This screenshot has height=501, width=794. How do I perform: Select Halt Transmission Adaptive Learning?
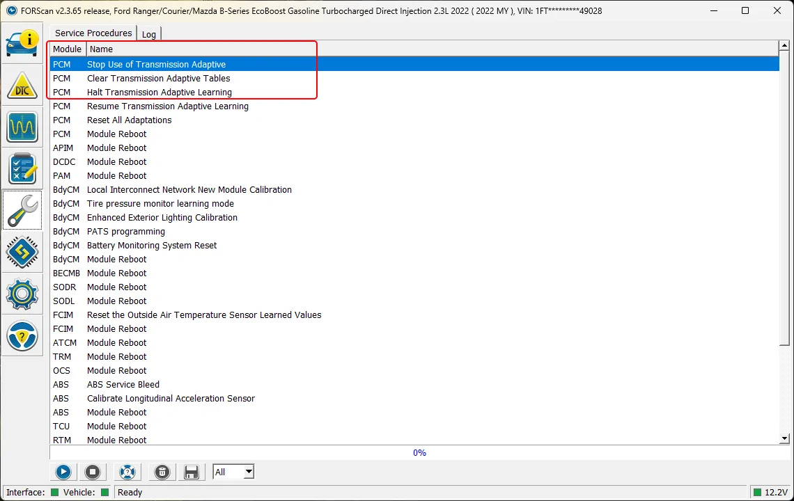click(x=414, y=92)
